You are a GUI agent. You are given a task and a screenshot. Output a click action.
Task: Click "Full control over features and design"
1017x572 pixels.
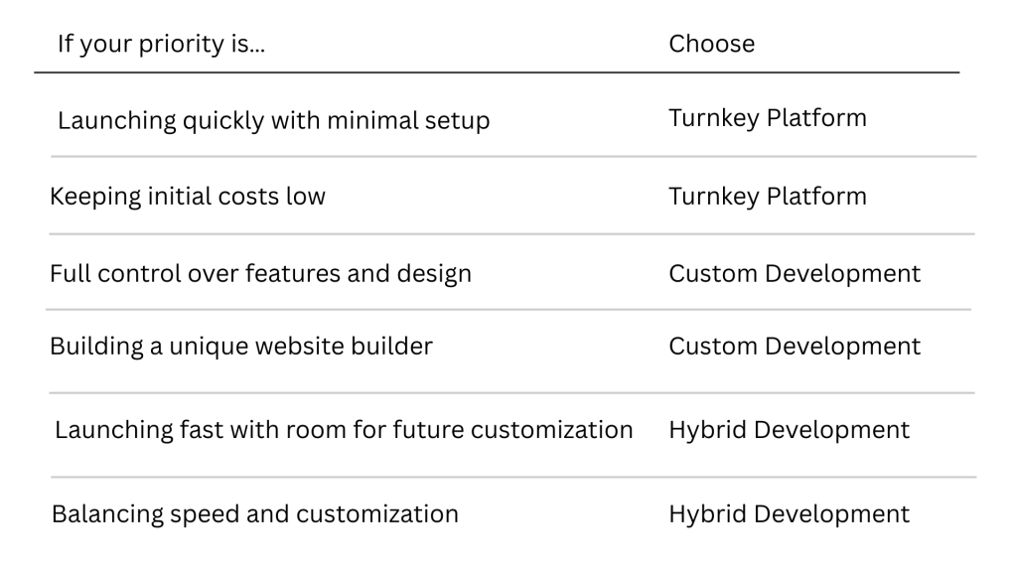(x=260, y=273)
